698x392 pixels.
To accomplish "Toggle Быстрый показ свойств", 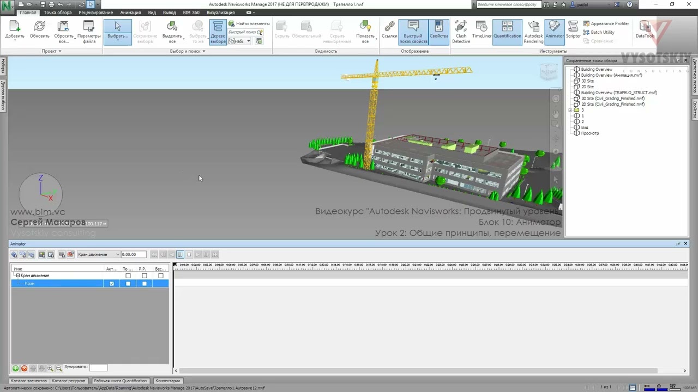I will (413, 32).
